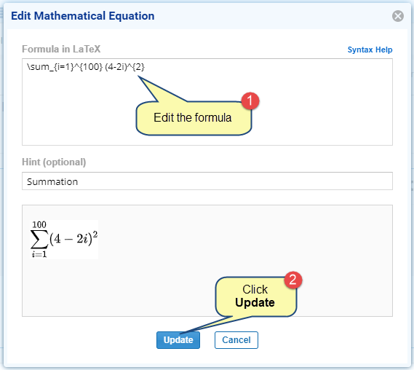This screenshot has width=414, height=370.
Task: Click the red number 1 badge
Action: click(250, 101)
